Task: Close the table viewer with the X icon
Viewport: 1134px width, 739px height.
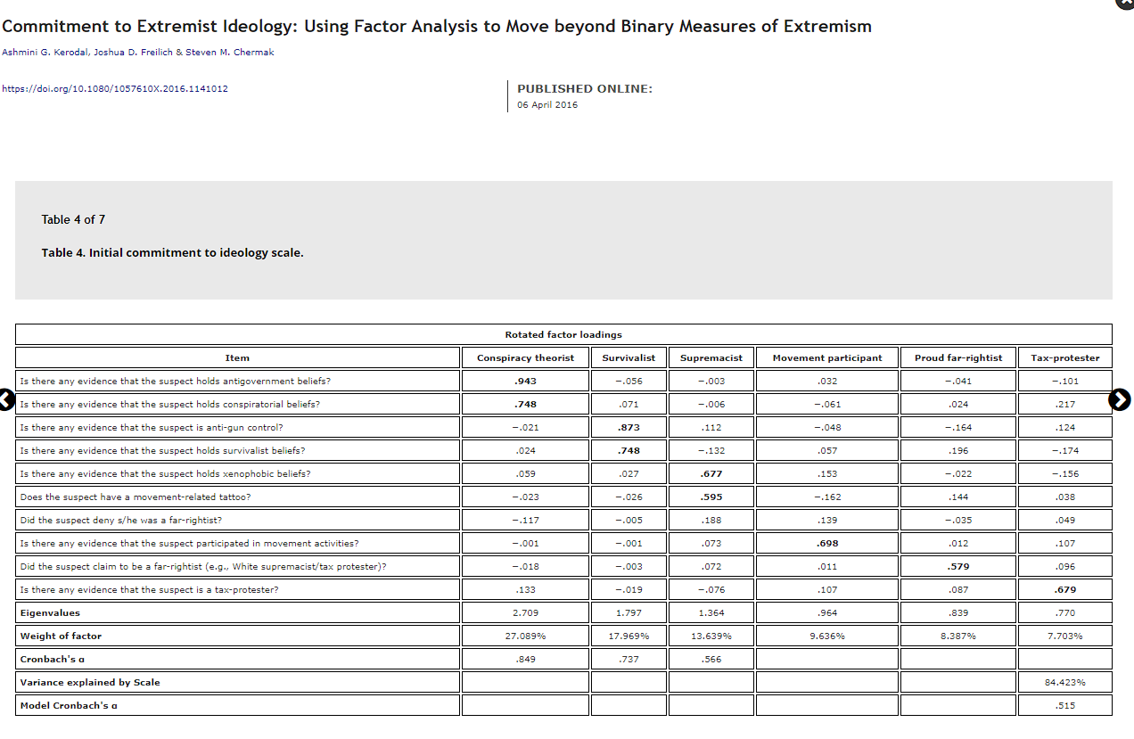Action: click(1125, 3)
